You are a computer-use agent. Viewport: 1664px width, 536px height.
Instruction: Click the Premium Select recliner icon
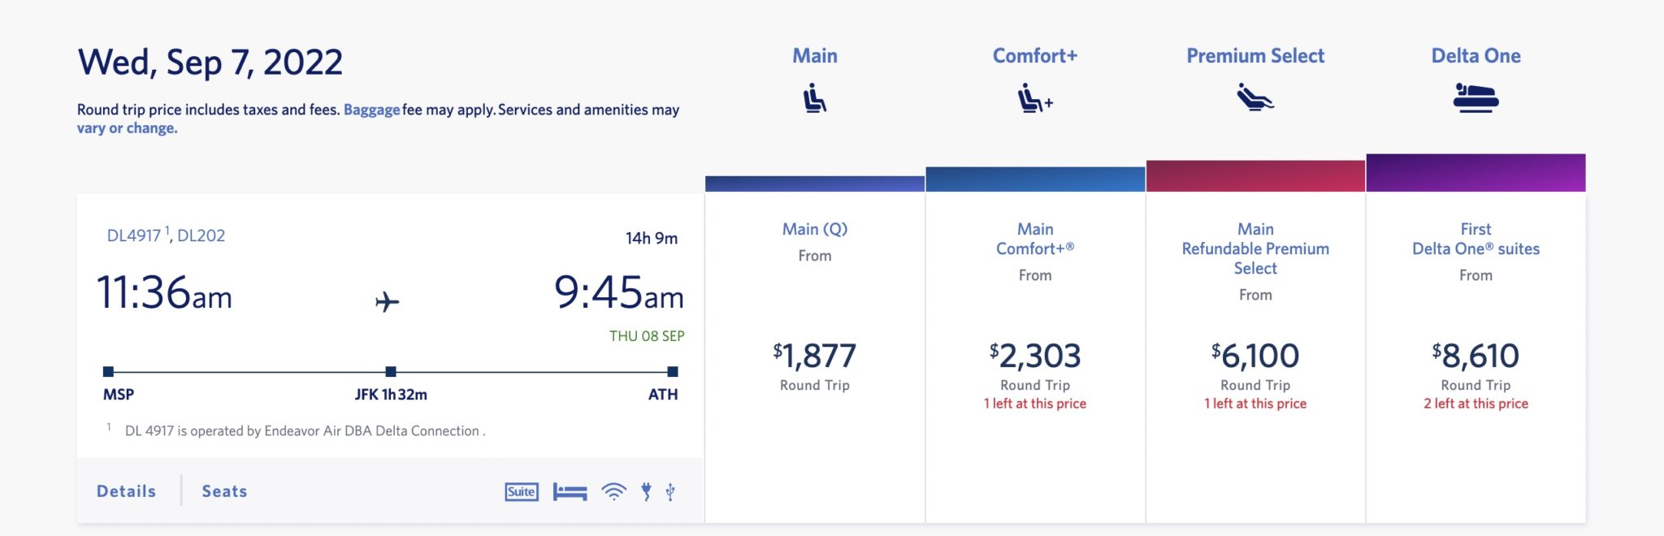pyautogui.click(x=1255, y=97)
